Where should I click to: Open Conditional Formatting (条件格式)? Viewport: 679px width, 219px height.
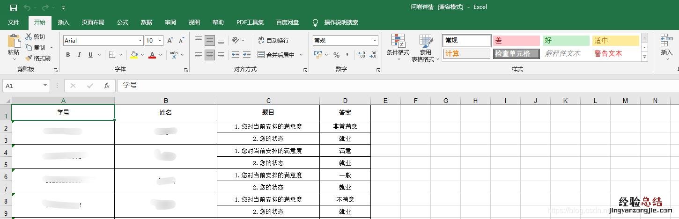pyautogui.click(x=398, y=47)
